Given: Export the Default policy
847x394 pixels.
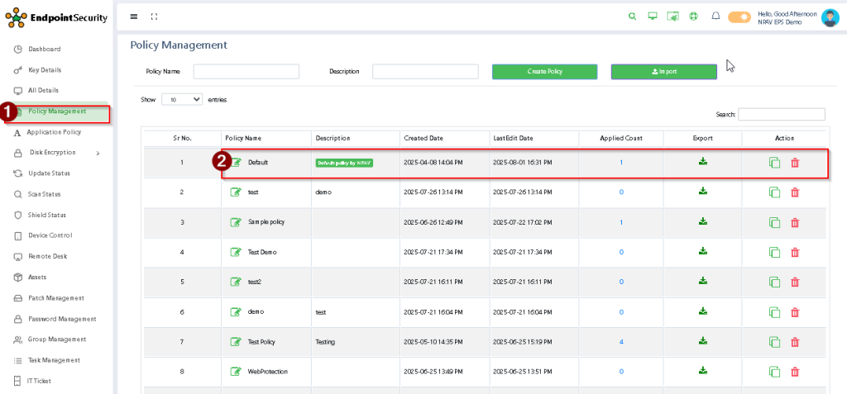Looking at the screenshot, I should click(703, 162).
